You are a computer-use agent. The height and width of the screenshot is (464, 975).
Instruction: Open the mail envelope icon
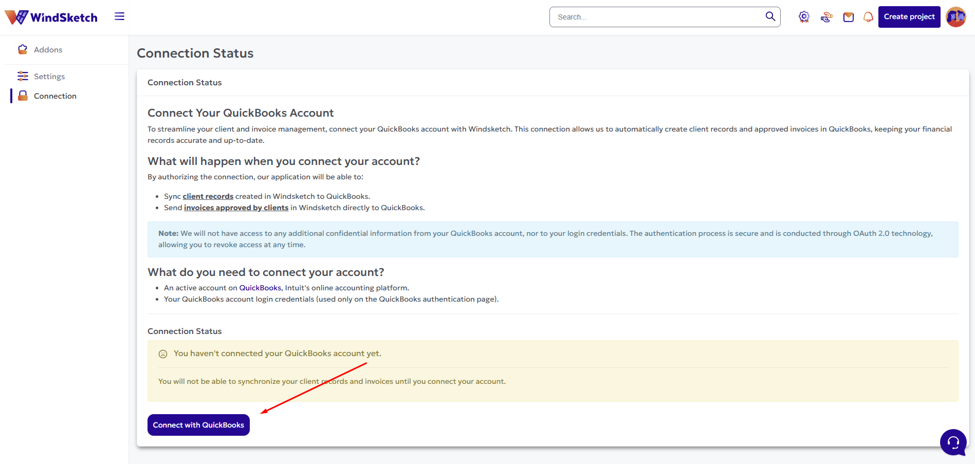point(849,17)
